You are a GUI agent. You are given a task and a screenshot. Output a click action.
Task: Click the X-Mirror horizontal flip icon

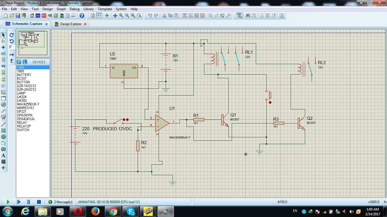[x=12, y=55]
